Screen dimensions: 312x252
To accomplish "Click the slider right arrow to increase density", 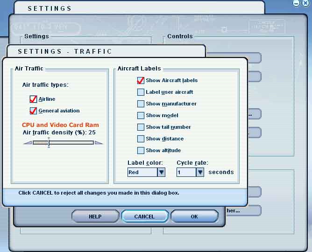I will tap(99, 143).
